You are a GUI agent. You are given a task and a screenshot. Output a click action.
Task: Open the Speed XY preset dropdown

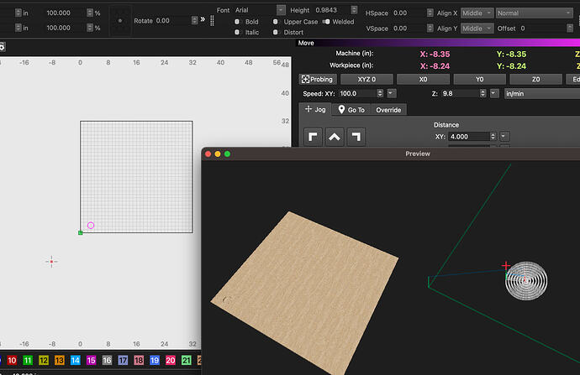coord(392,93)
